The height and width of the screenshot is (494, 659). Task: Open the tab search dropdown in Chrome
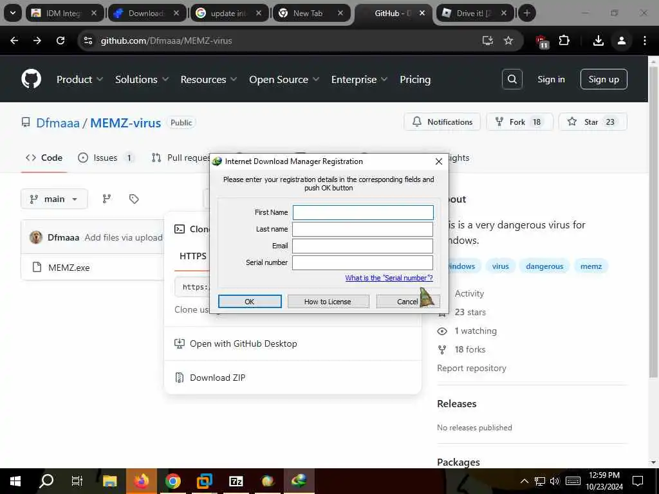tap(13, 13)
